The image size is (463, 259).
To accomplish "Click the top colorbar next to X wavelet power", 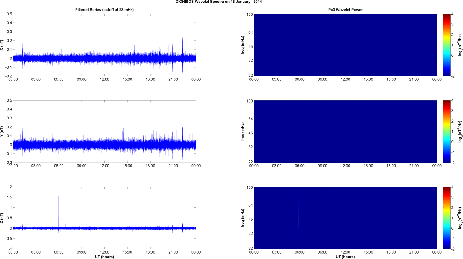I will tap(446, 45).
